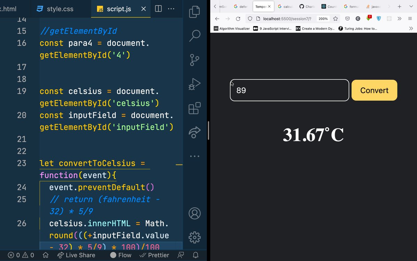This screenshot has width=417, height=261.
Task: Click the Prettier status bar item
Action: 154,255
